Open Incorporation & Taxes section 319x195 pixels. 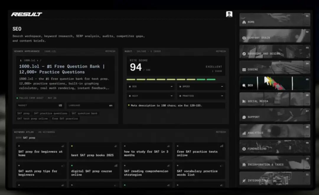tap(275, 162)
